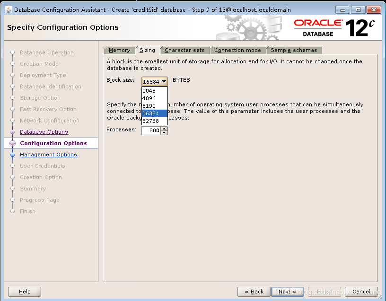386x301 pixels.
Task: Click the Network Configuration step label
Action: 50,120
